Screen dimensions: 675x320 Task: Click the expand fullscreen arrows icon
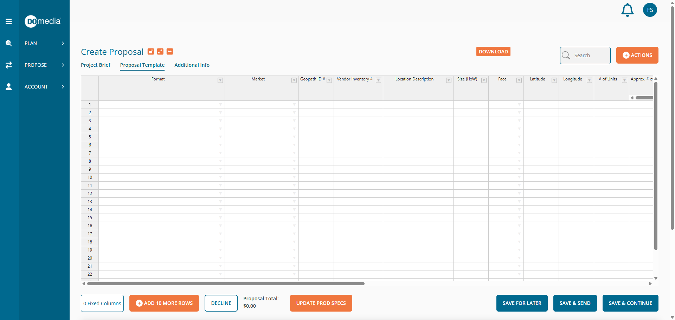click(x=160, y=52)
